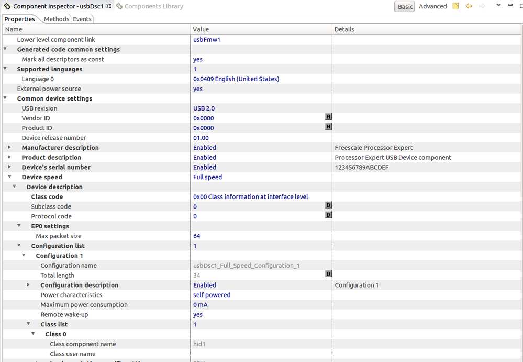This screenshot has width=523, height=362.
Task: Click the D marker beside Subclass code
Action: coord(329,205)
